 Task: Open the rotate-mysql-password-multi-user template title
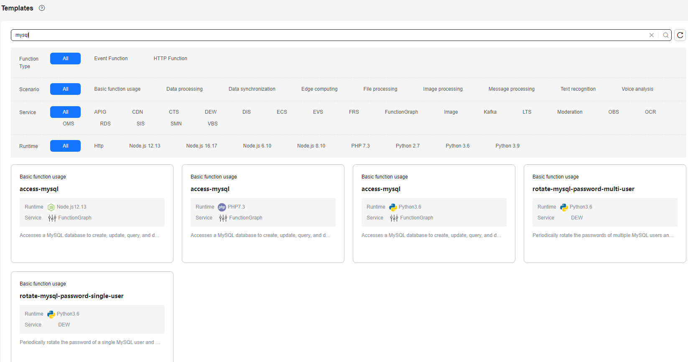point(584,189)
